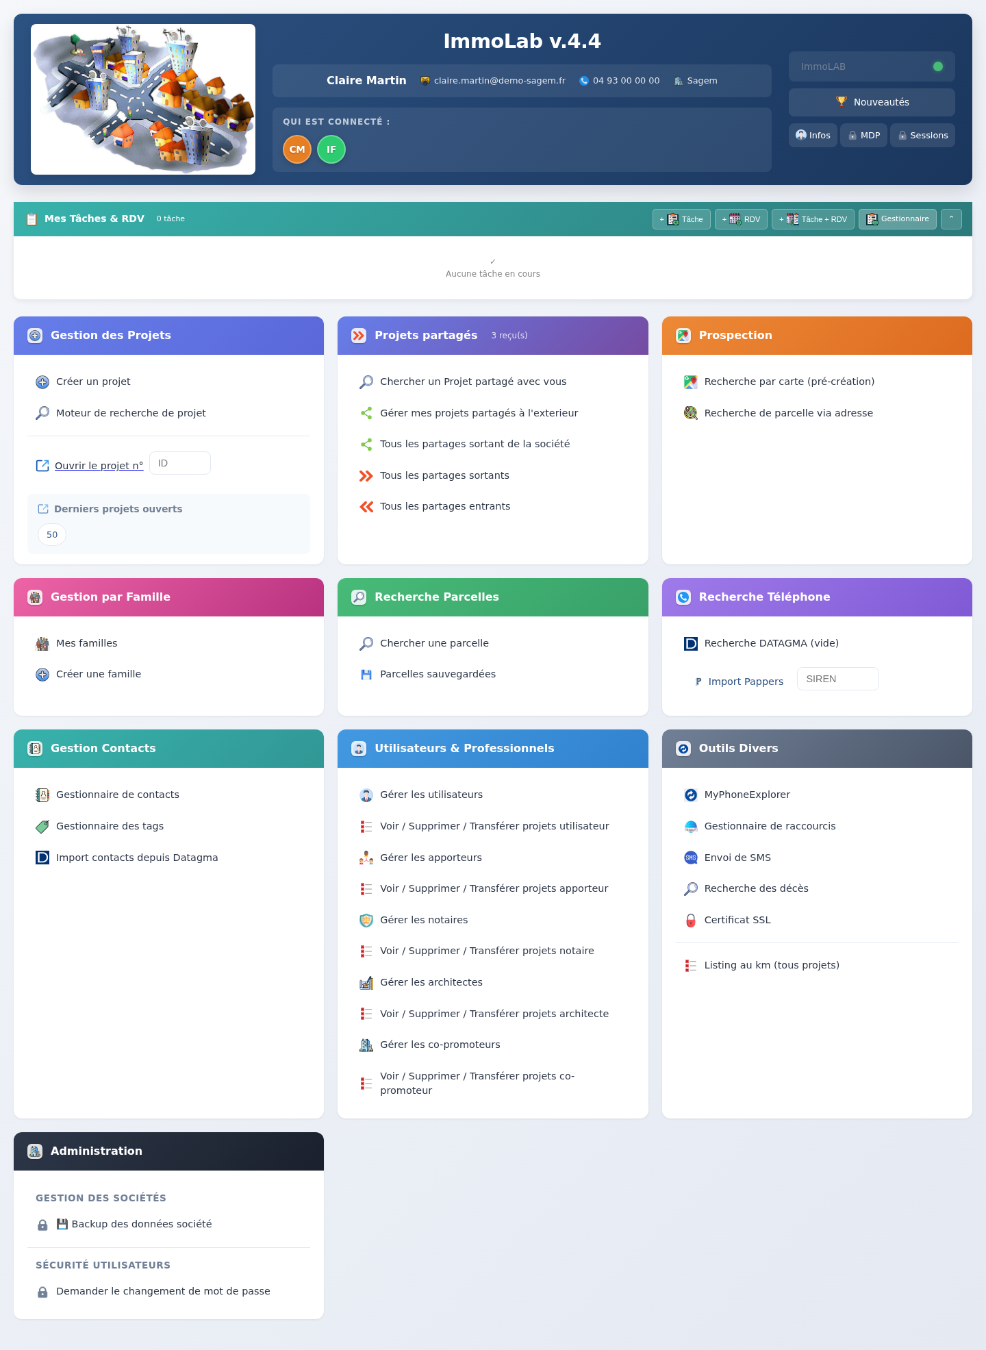Click the 50 derniers projets chip

52,535
